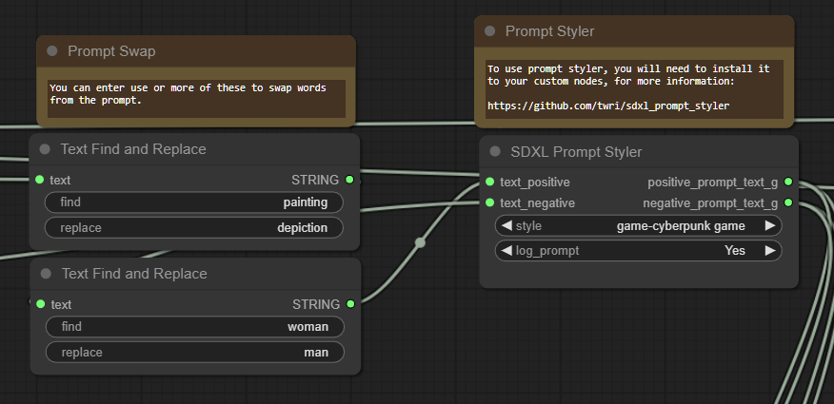Image resolution: width=834 pixels, height=404 pixels.
Task: Click the negative_prompt_text_g output connector
Action: click(x=787, y=202)
